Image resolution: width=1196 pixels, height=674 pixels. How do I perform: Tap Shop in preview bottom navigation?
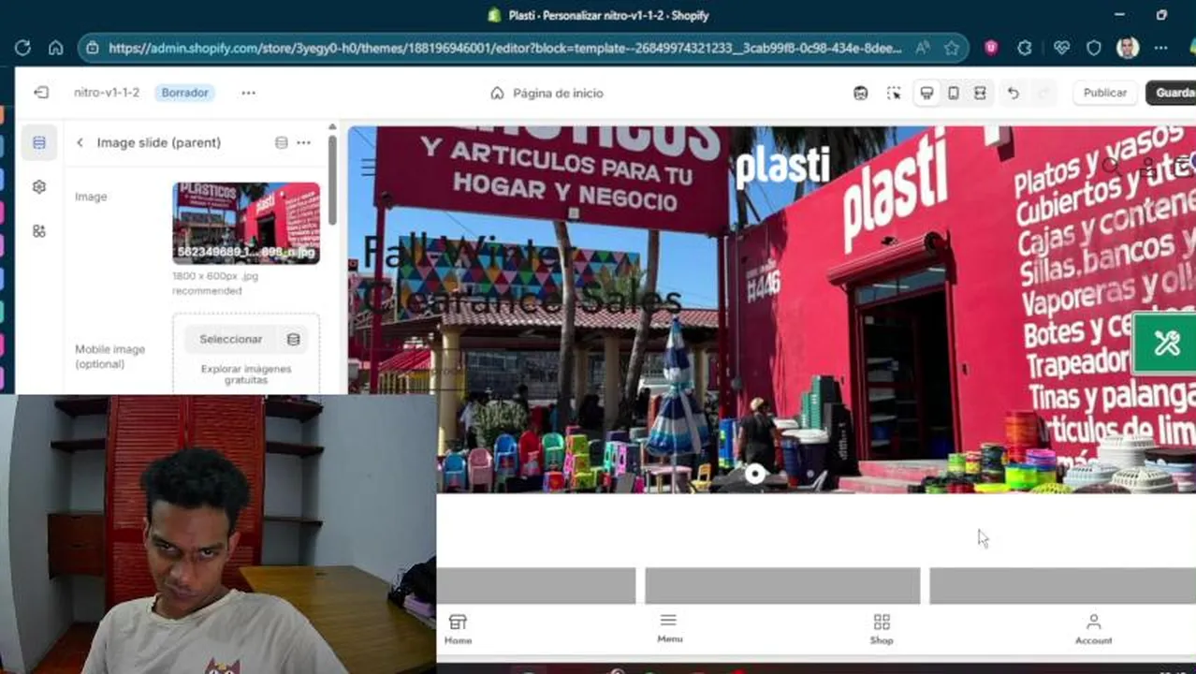click(x=882, y=629)
